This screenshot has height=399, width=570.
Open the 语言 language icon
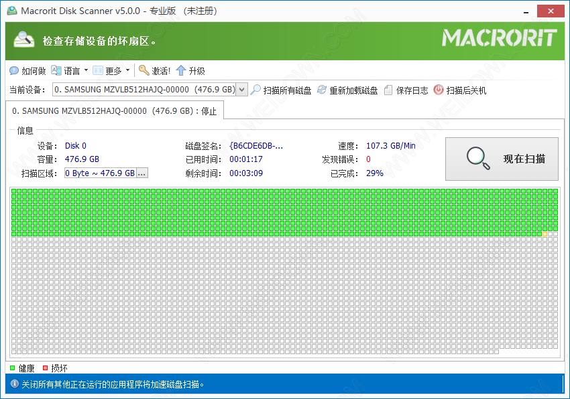(56, 70)
